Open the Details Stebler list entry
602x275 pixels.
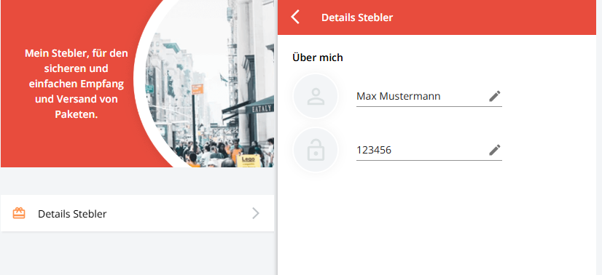pos(138,213)
